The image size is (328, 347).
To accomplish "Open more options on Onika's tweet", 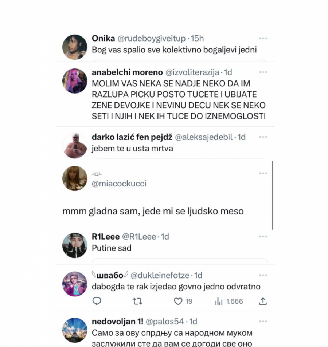I will [x=263, y=38].
